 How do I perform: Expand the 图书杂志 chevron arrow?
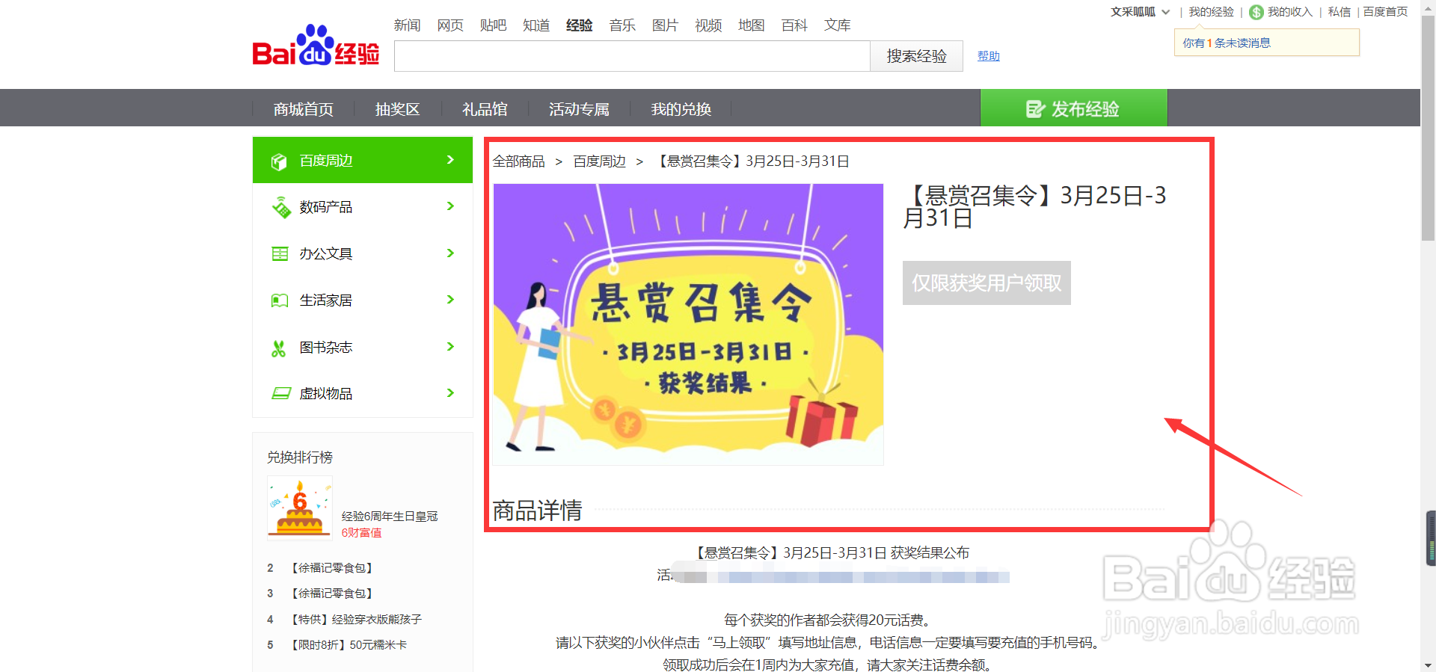(x=450, y=347)
